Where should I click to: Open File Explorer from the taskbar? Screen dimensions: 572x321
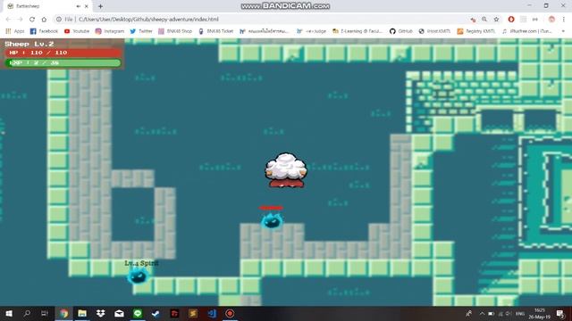coord(82,313)
